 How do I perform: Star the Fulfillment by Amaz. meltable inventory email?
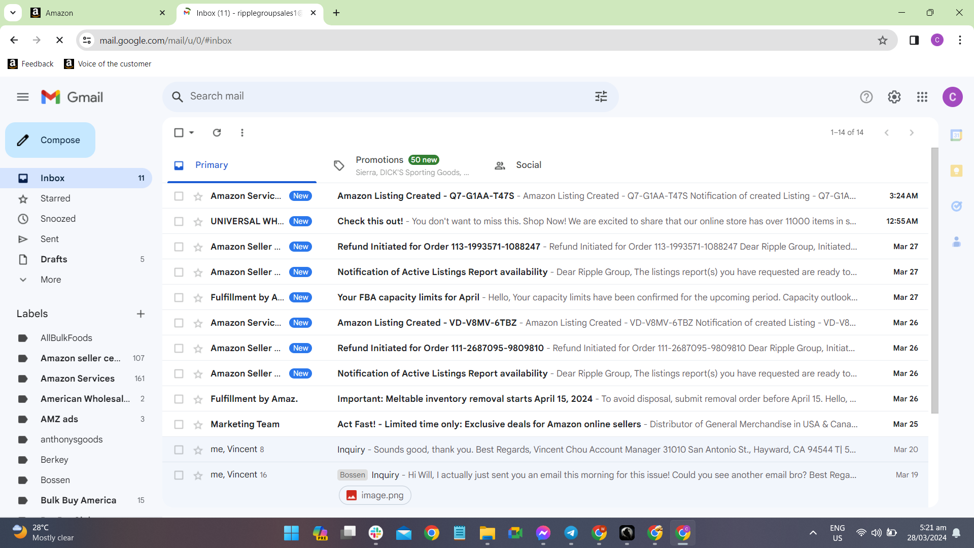click(x=198, y=399)
